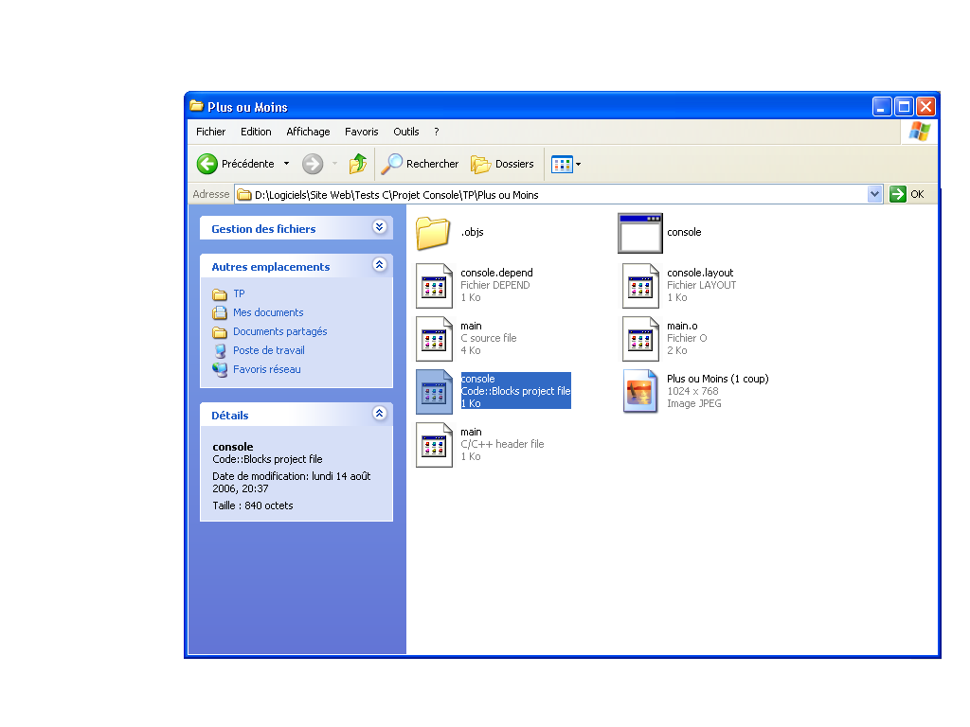Open the Outils menu
The image size is (970, 727).
point(406,132)
